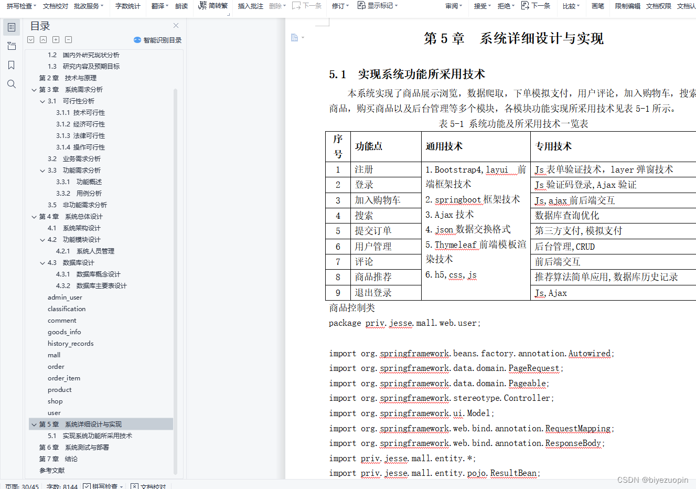Go to 4.3.2 数据库主要表设计
Screen dimensions: 696x489
[91, 286]
